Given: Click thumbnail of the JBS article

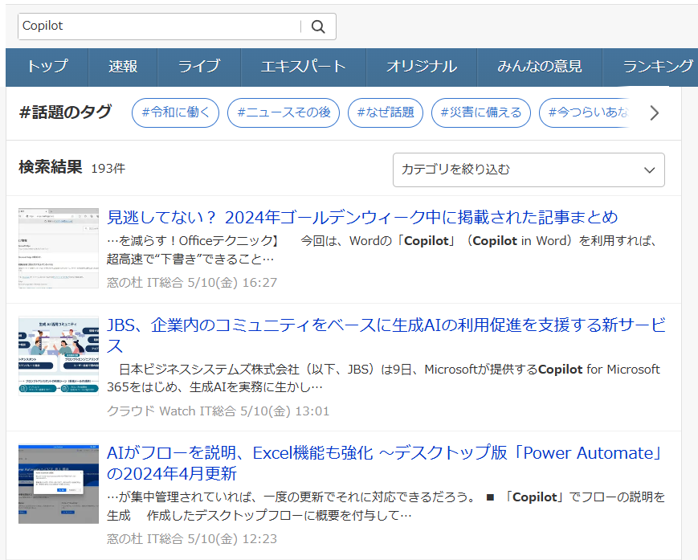Looking at the screenshot, I should tap(59, 356).
